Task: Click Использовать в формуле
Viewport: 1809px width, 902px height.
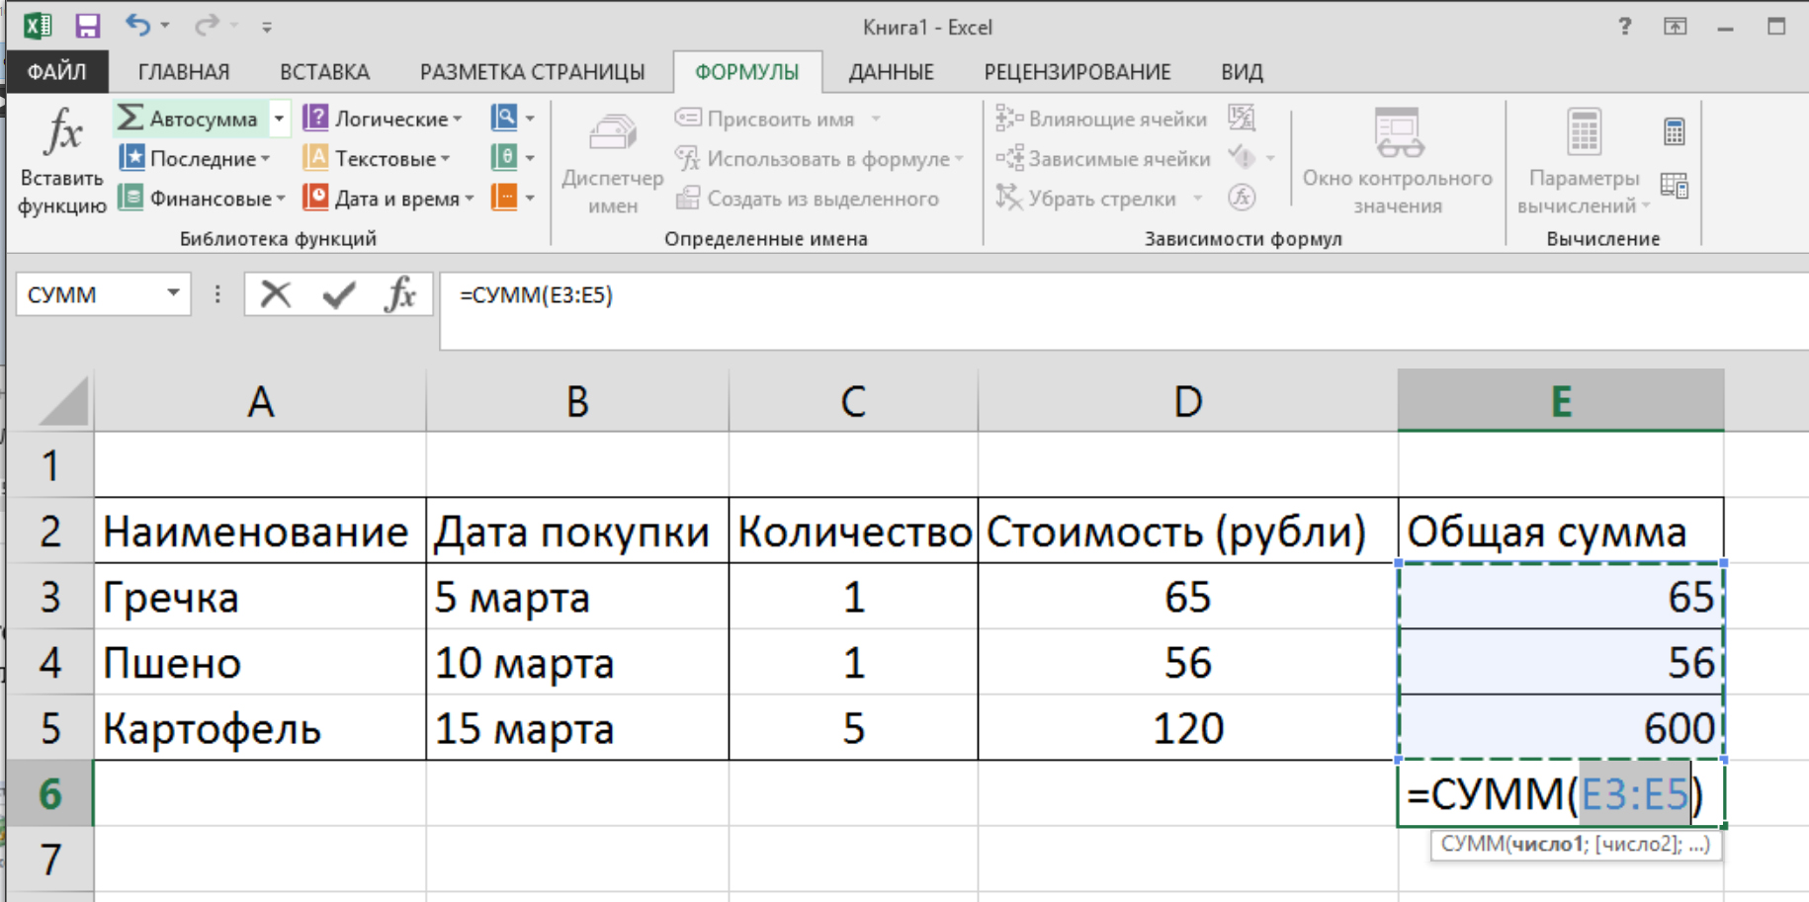Action: click(818, 158)
